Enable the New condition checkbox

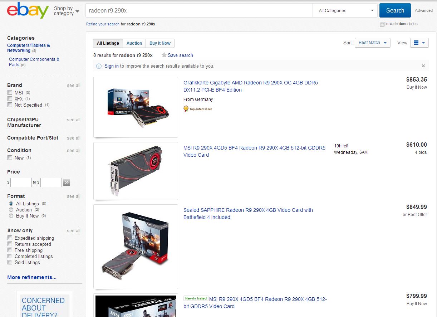point(10,158)
